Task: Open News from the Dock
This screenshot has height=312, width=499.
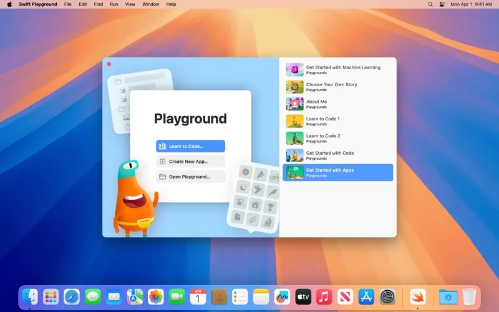Action: tap(345, 297)
